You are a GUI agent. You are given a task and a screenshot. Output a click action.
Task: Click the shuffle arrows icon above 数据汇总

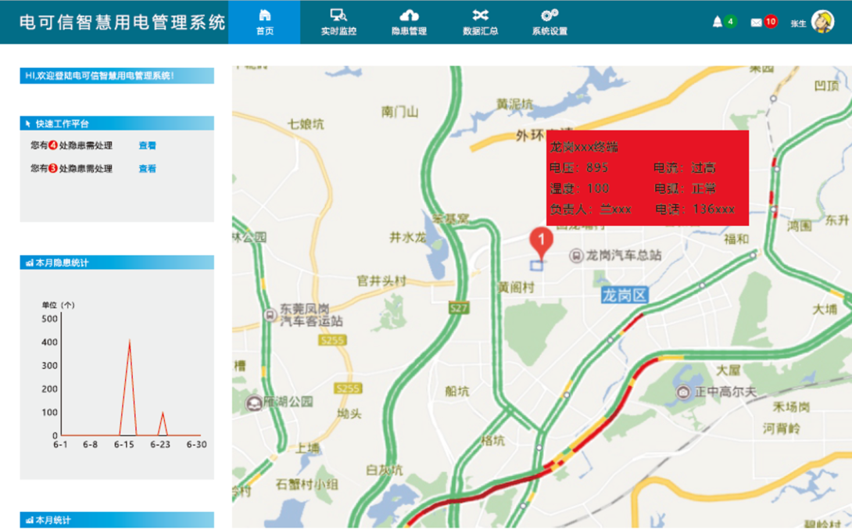point(480,15)
